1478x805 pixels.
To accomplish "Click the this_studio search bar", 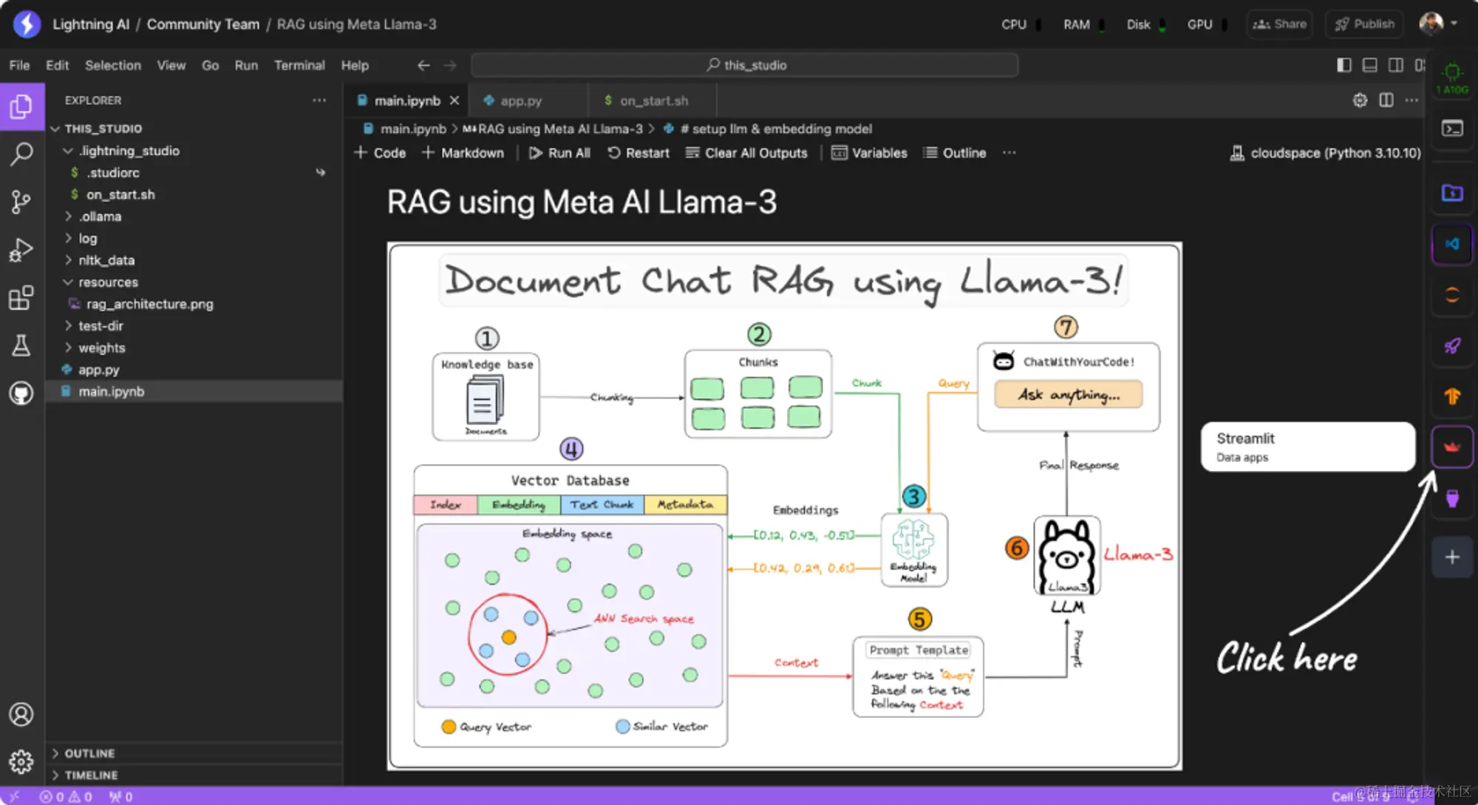I will 745,65.
